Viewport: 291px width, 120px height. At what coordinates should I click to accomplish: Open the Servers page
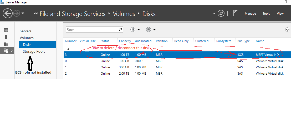tap(25, 31)
